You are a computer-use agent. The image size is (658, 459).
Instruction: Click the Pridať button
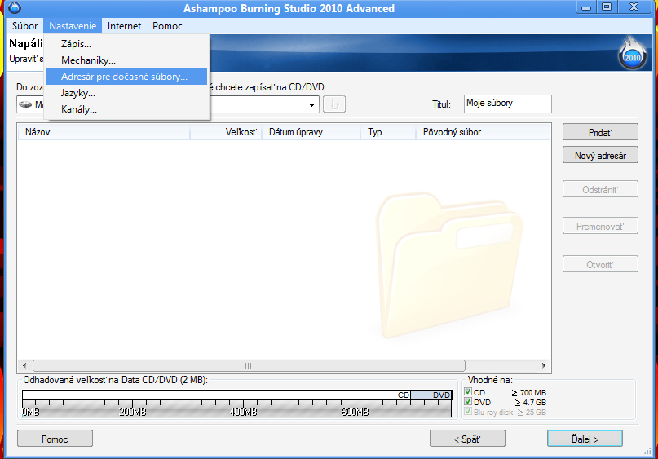pos(600,132)
